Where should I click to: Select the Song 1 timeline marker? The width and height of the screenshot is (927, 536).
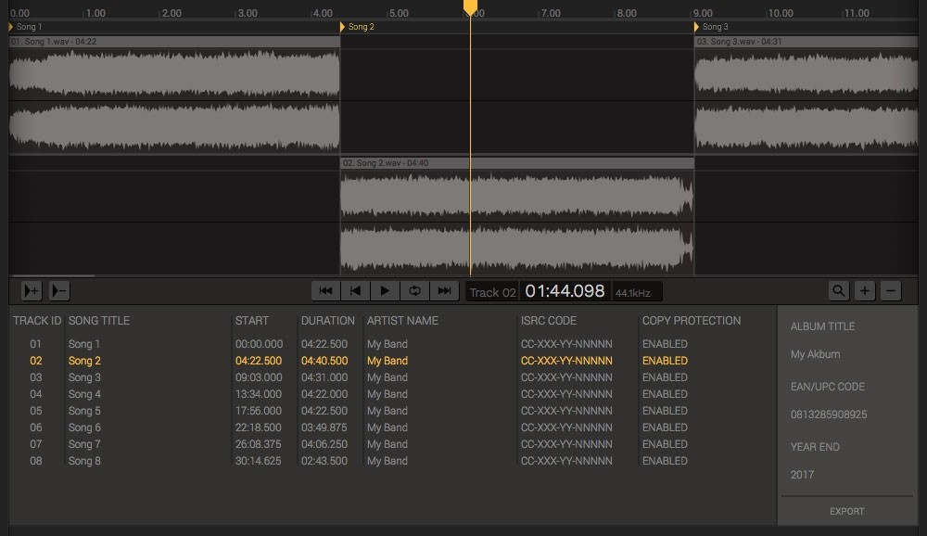[25, 27]
